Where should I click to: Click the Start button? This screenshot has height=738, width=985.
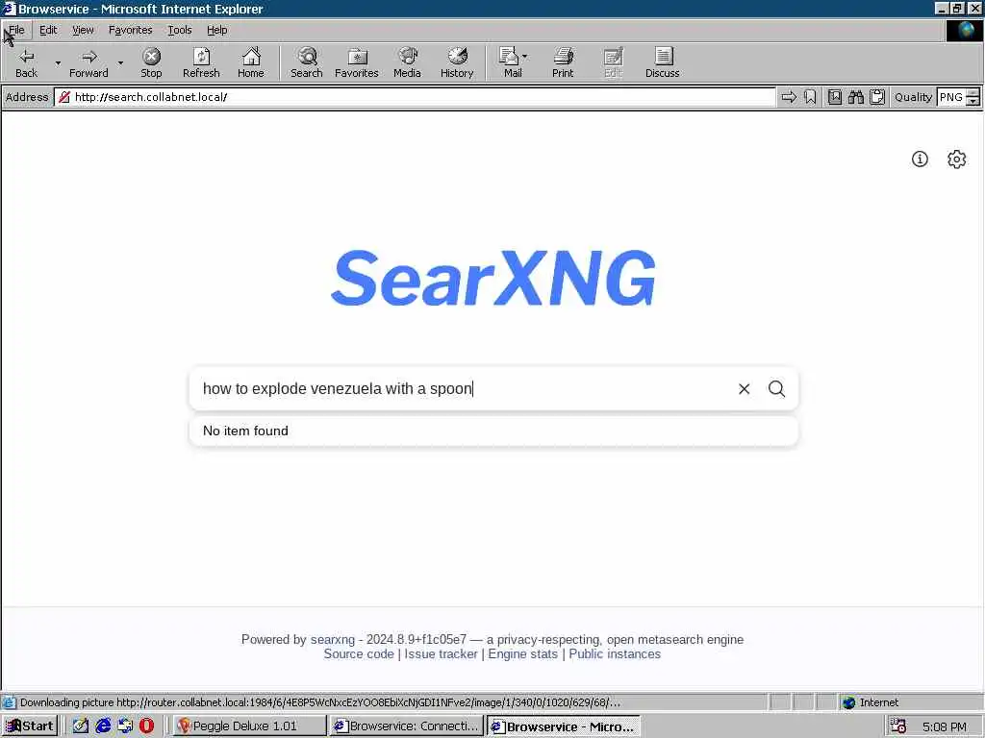tap(30, 726)
